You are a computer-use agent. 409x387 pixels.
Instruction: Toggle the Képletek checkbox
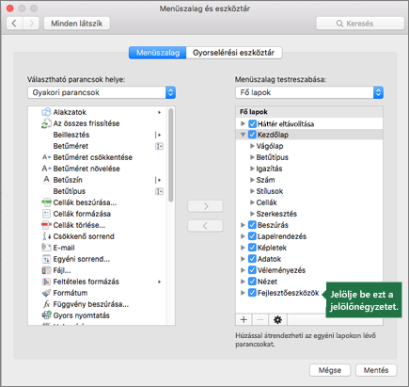tap(252, 248)
